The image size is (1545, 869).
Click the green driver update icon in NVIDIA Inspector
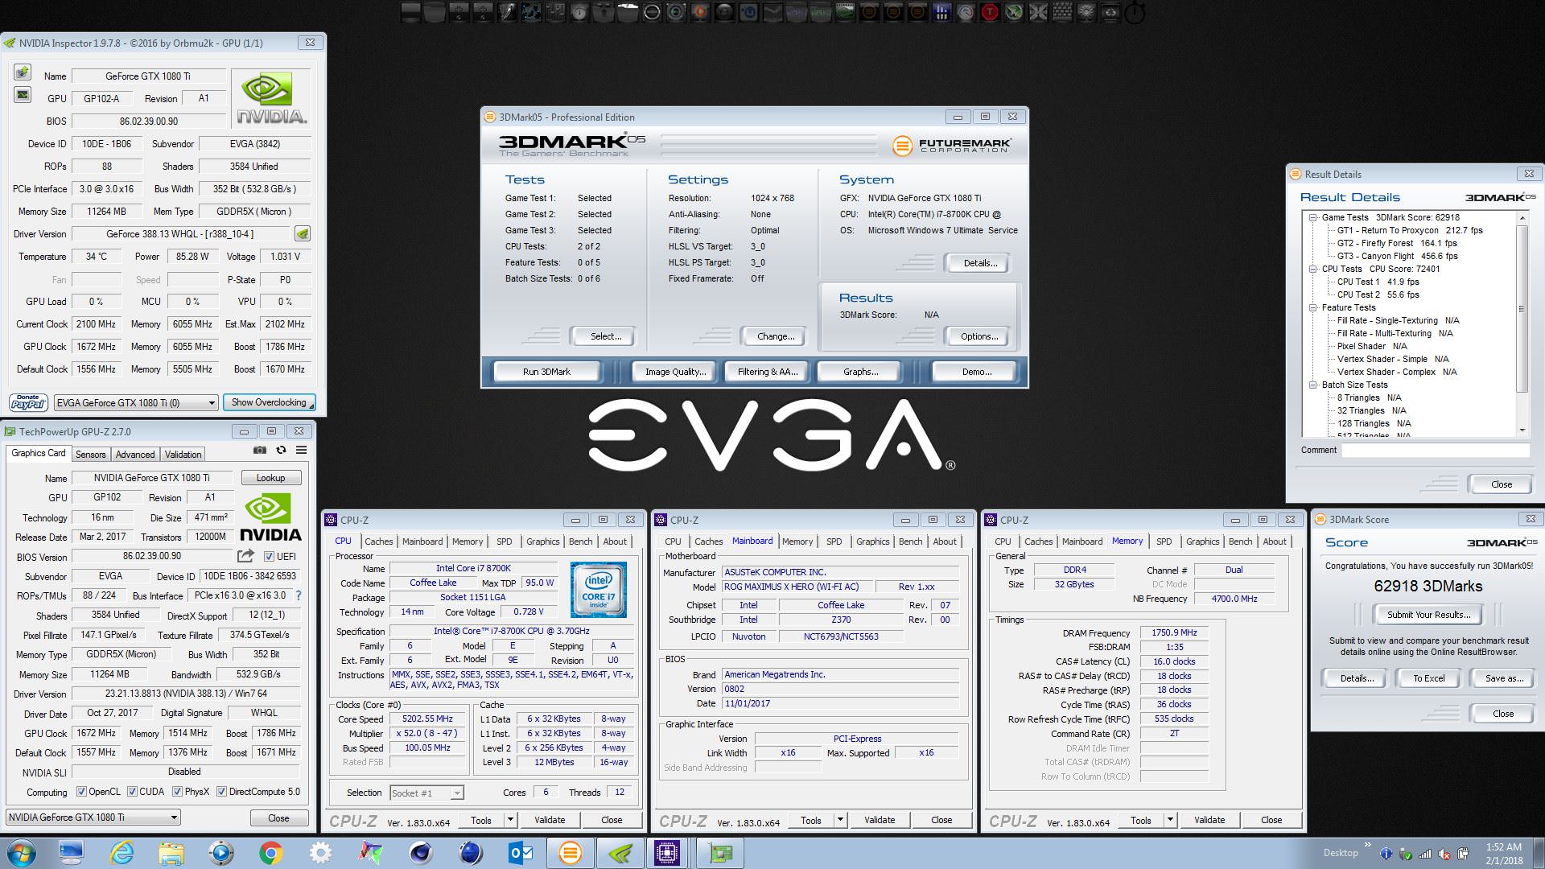click(x=303, y=234)
